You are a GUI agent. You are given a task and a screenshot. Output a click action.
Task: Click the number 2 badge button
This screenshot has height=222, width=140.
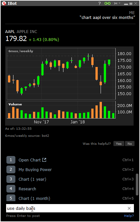(11, 169)
